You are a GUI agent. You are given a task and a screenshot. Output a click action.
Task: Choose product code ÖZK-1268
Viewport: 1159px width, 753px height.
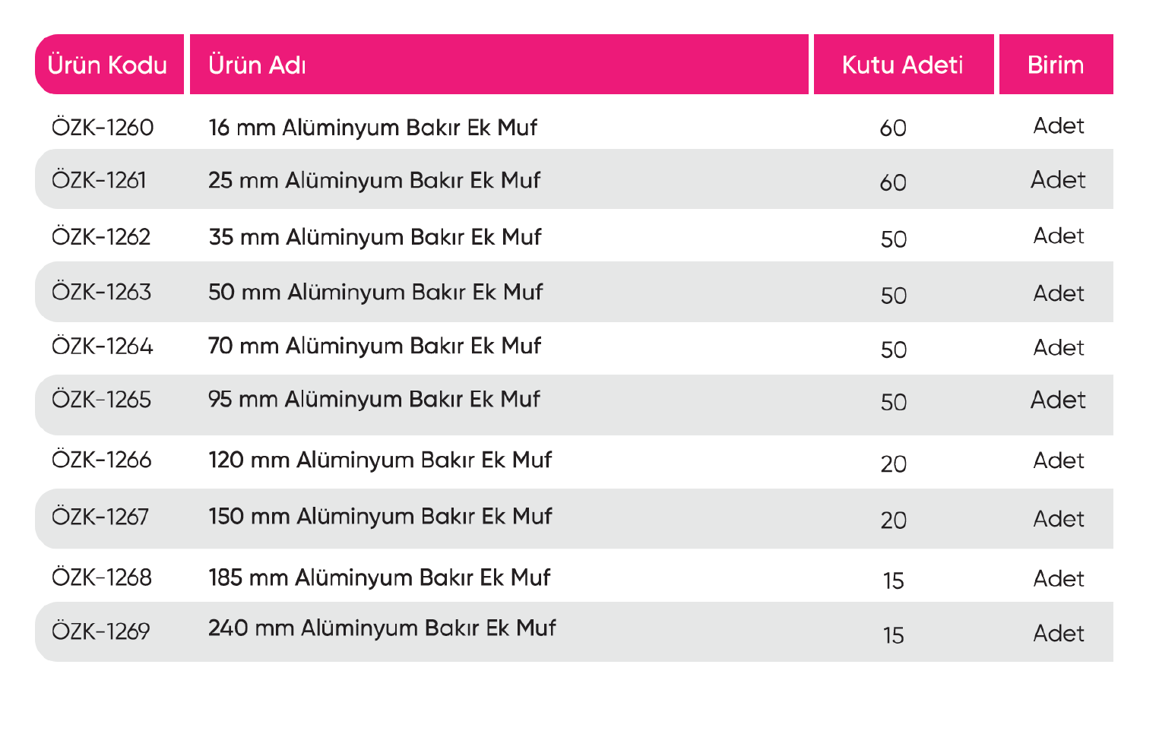pos(101,577)
